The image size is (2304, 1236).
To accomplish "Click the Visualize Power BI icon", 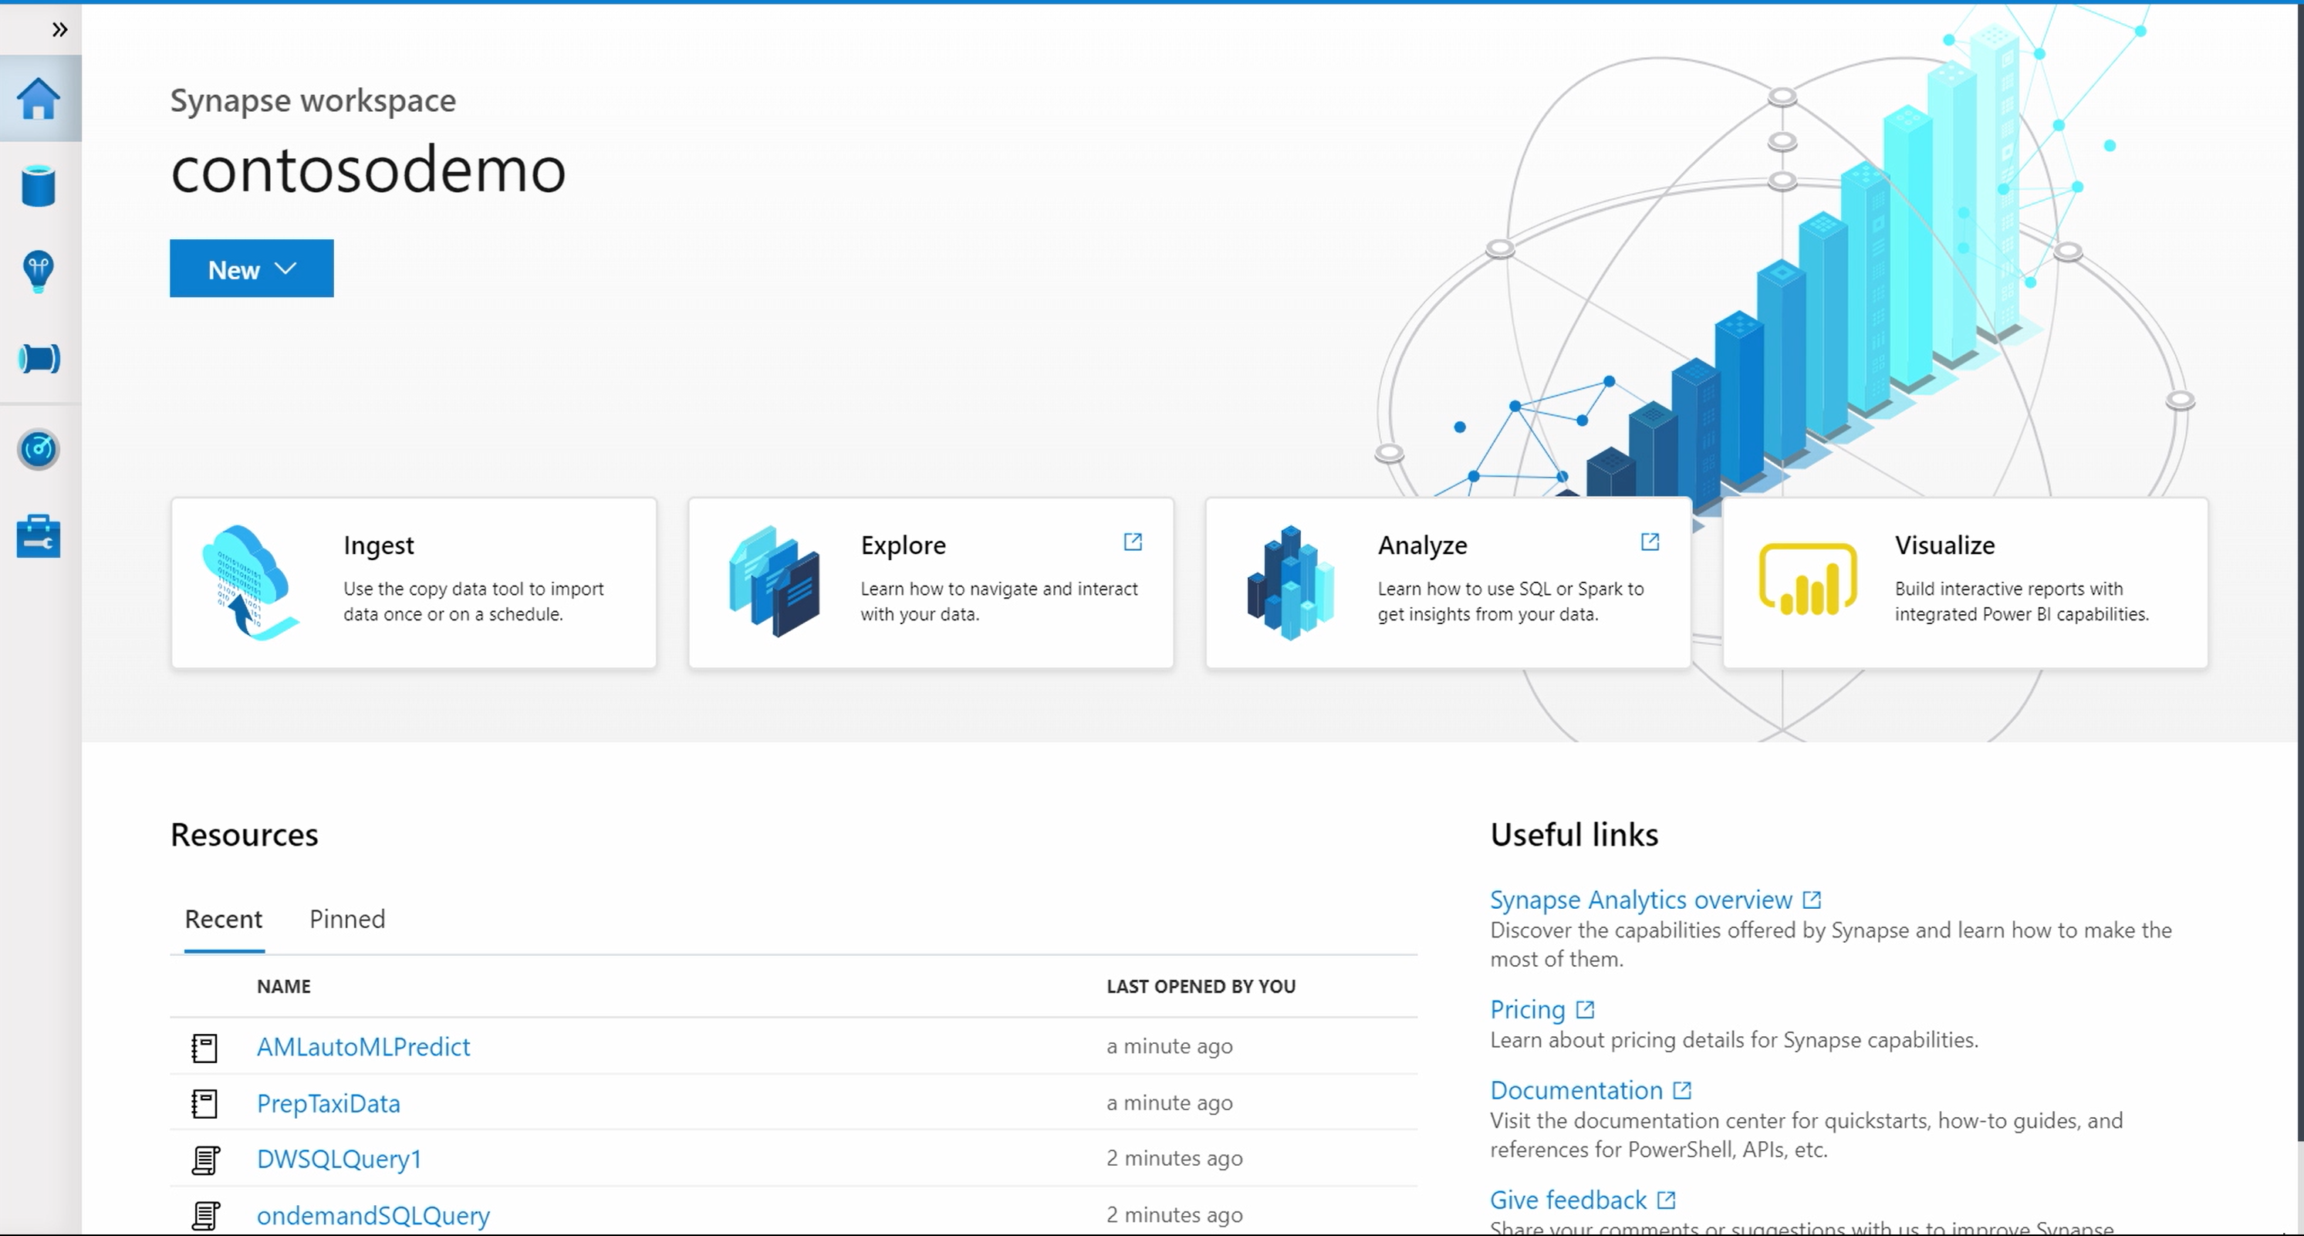I will pos(1808,579).
